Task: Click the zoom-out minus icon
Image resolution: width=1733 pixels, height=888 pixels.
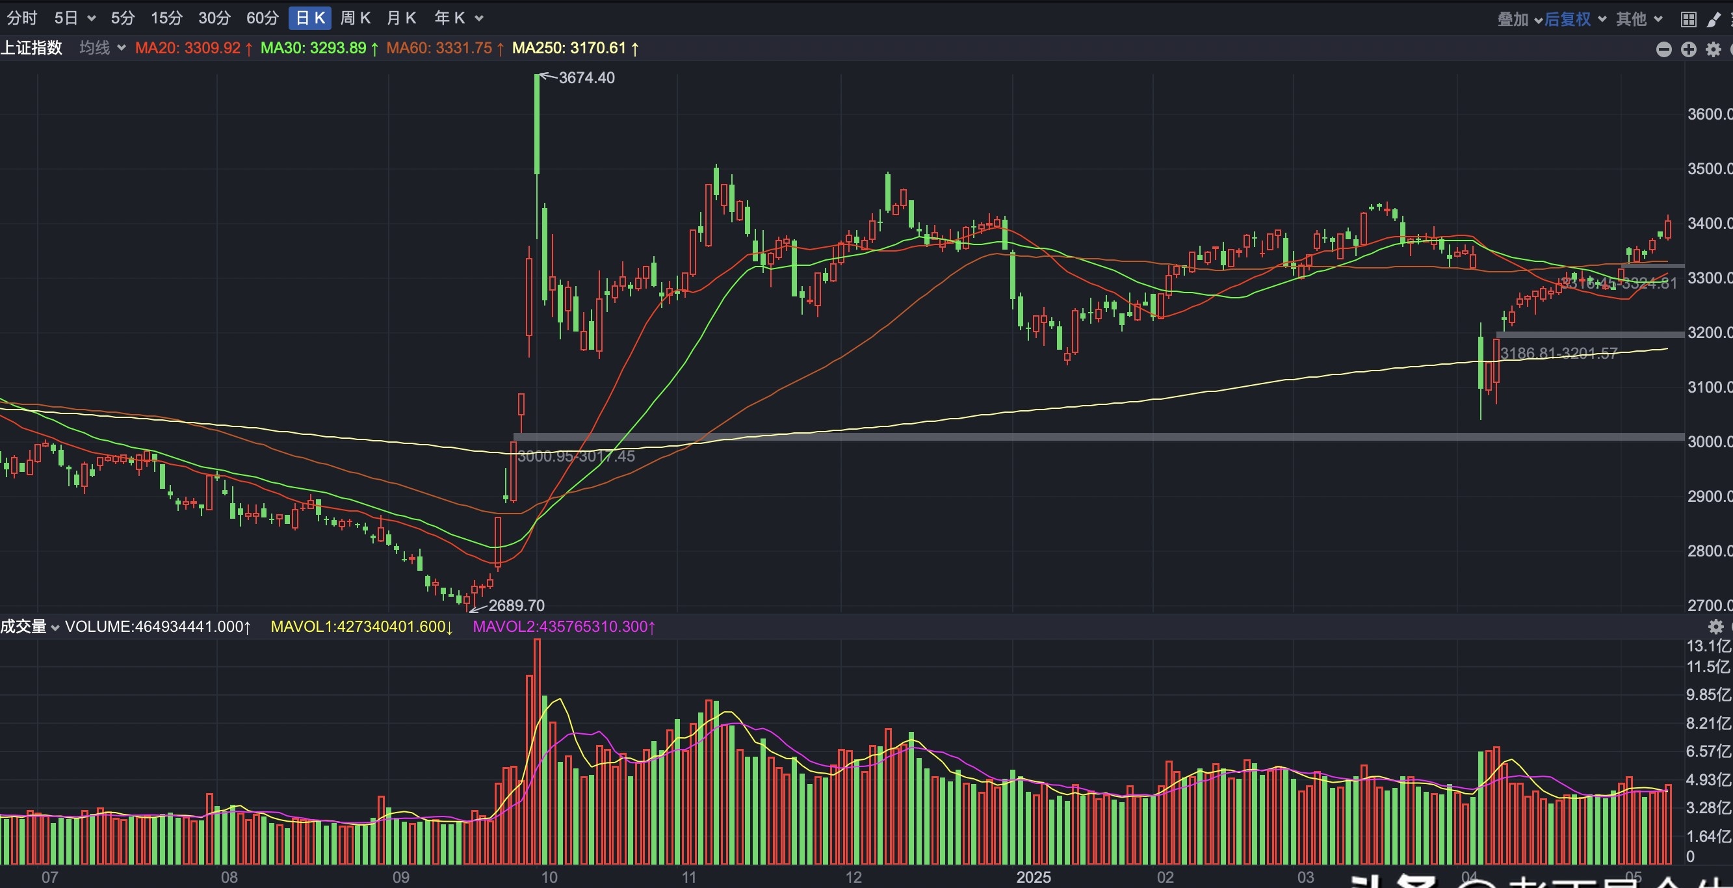Action: pyautogui.click(x=1663, y=49)
